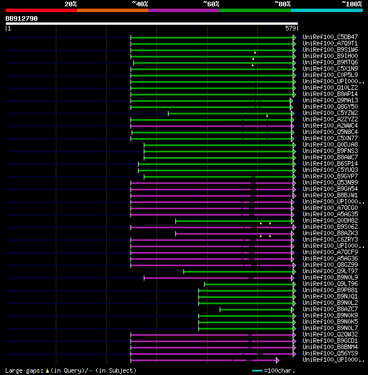The image size is (368, 375).
Task: Select the UniRef100_B9NJQ1 subject name
Action: [x=330, y=297]
